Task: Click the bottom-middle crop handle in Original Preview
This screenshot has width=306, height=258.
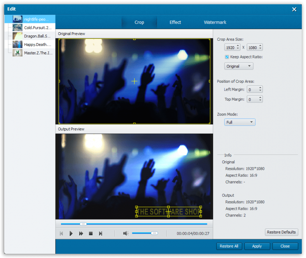Action: pos(134,123)
